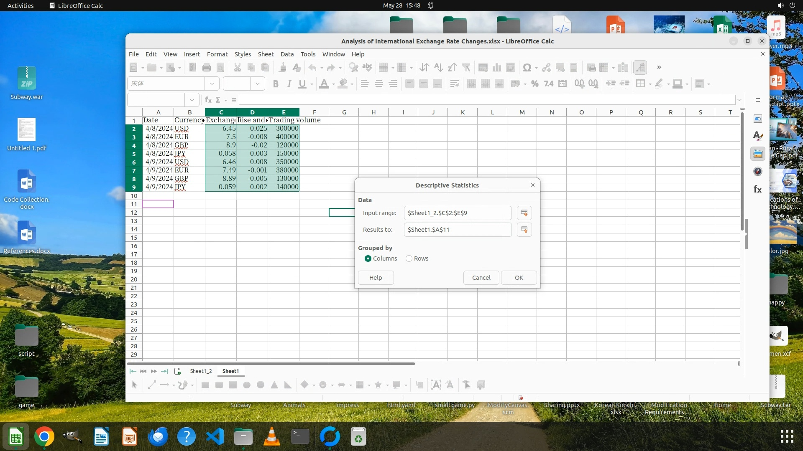
Task: Toggle the Bold formatting button
Action: coord(275,84)
